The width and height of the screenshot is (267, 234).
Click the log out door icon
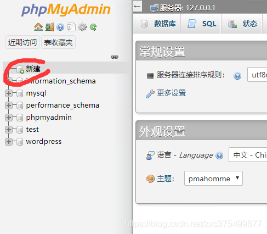49,27
